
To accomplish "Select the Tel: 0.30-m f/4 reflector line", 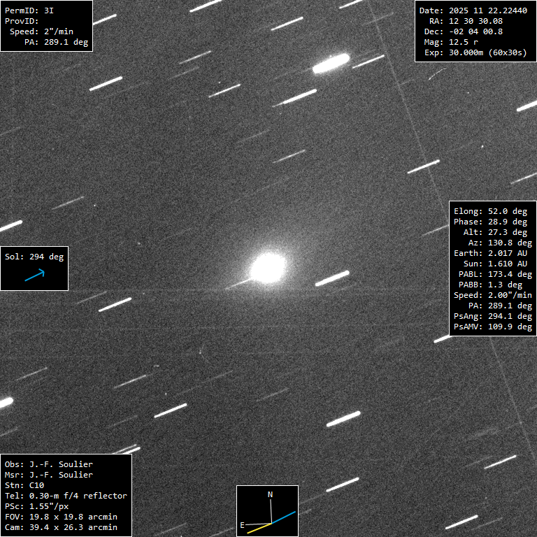I will [66, 496].
